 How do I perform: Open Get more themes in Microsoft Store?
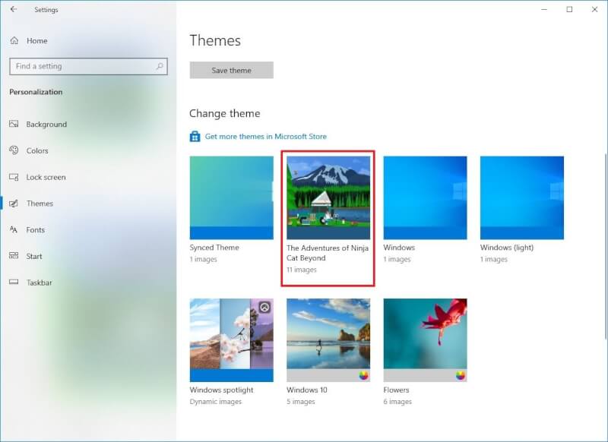pyautogui.click(x=265, y=137)
